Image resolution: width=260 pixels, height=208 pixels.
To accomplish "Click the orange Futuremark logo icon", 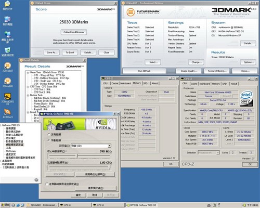I will coord(131,12).
